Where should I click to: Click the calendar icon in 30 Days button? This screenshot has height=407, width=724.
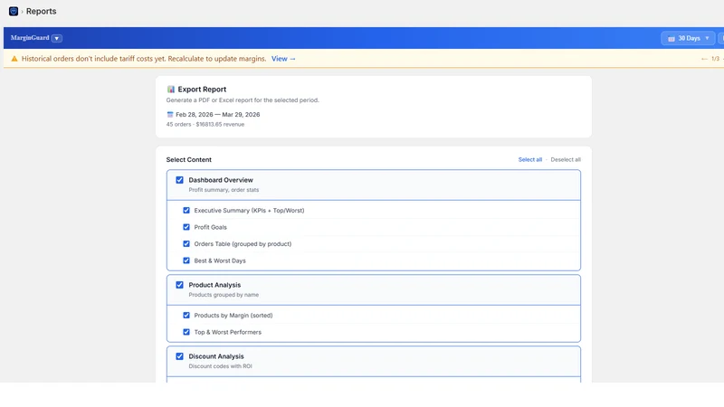[x=672, y=39]
